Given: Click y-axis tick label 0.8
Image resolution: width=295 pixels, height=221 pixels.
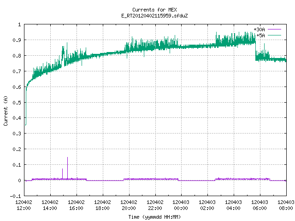Looking at the screenshot, I should [x=17, y=56].
